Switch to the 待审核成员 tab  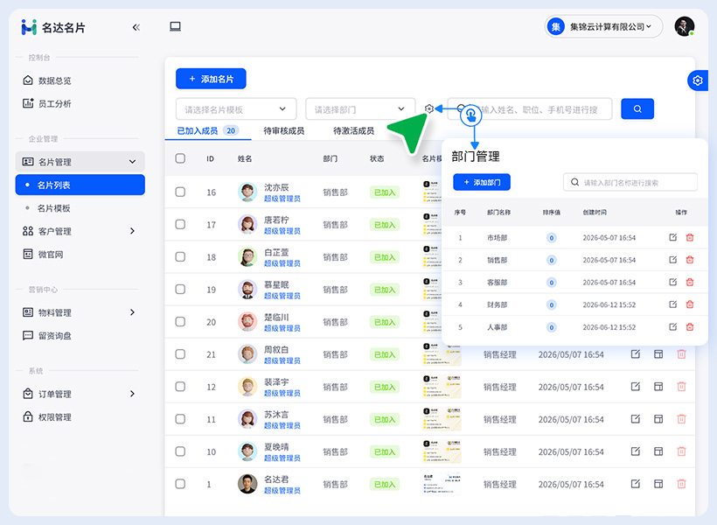tap(284, 131)
